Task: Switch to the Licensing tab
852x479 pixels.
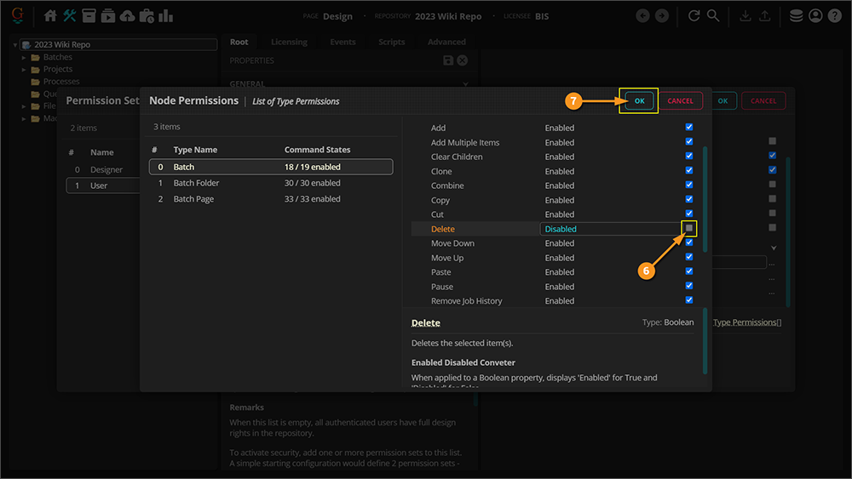Action: click(289, 42)
